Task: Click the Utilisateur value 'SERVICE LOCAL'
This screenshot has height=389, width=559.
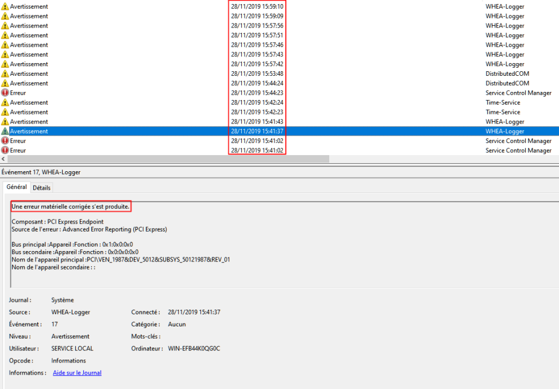Action: (72, 349)
